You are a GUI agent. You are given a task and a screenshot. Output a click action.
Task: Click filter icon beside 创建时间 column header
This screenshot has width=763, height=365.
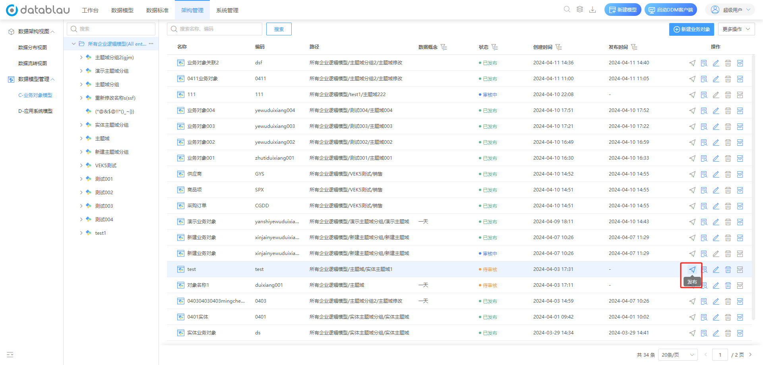click(x=559, y=47)
